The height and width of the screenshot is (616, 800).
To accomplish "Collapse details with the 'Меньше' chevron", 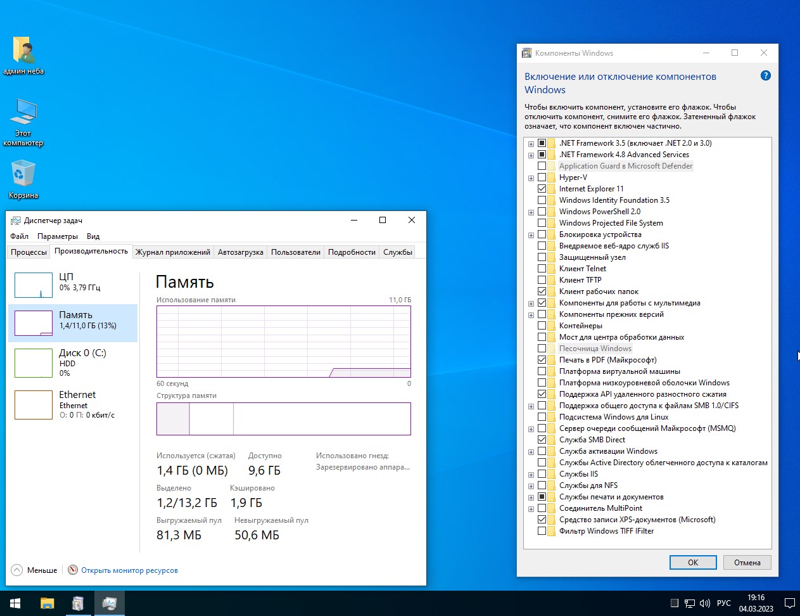I will (17, 570).
